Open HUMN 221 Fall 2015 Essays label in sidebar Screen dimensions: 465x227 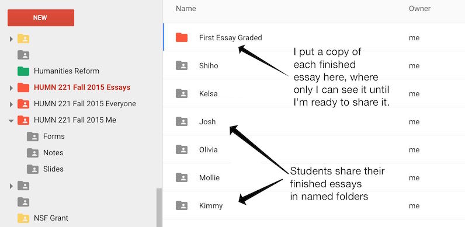82,88
